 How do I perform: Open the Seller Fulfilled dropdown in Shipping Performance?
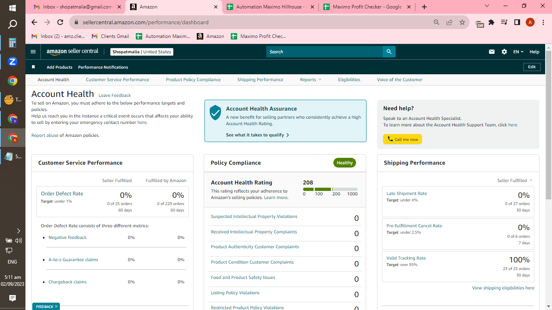[515, 180]
